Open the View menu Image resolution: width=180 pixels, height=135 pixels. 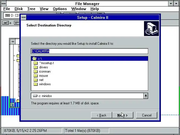pyautogui.click(x=44, y=9)
